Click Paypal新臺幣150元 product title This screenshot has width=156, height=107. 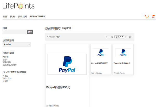[58, 87]
